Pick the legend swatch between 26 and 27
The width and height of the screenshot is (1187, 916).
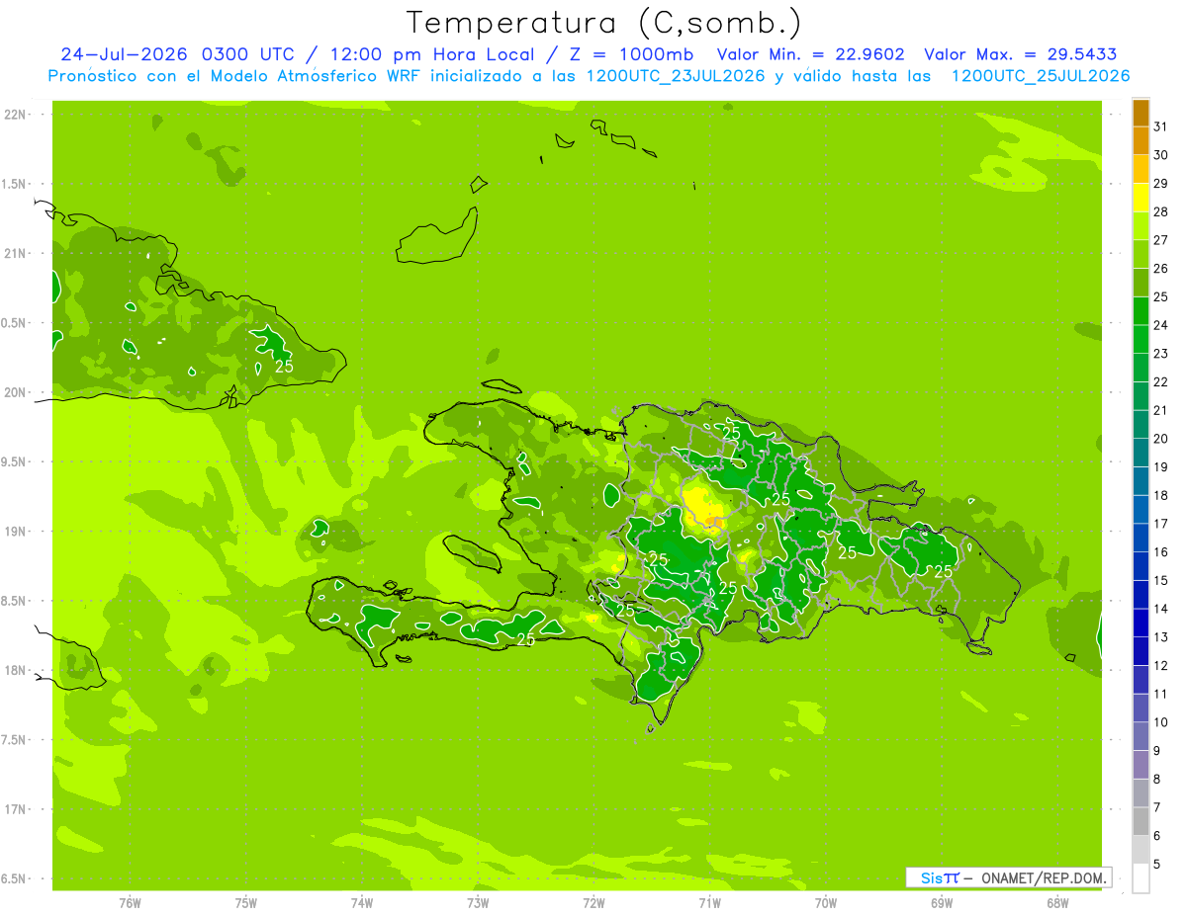(1141, 255)
